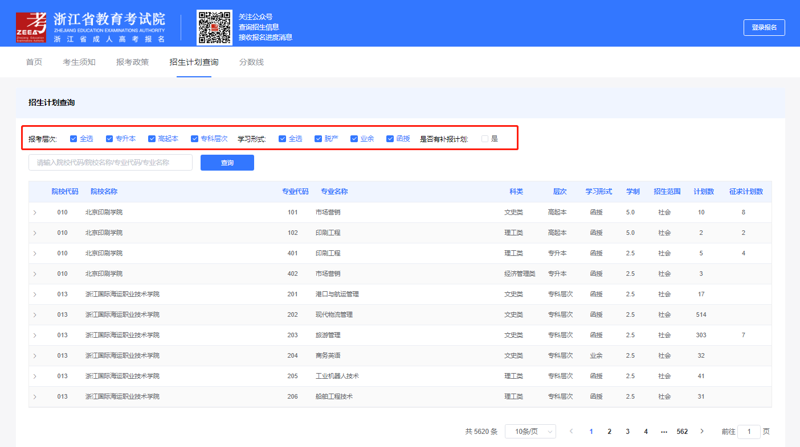The height and width of the screenshot is (447, 800).
Task: Click the previous page arrow
Action: (x=571, y=431)
